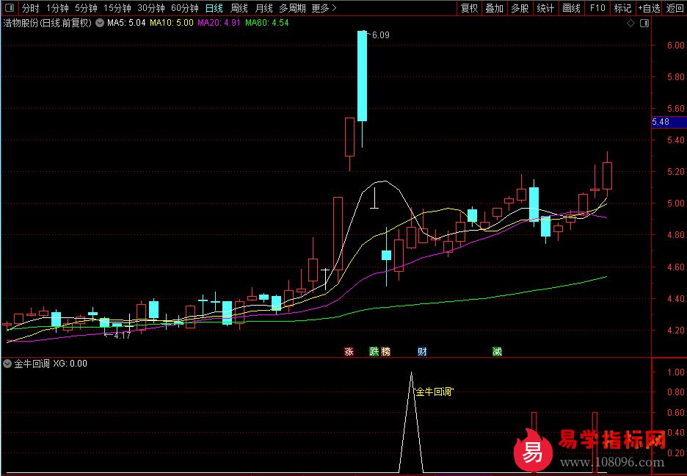The width and height of the screenshot is (687, 476).
Task: Open the 画线 drawing tools
Action: coord(571,9)
